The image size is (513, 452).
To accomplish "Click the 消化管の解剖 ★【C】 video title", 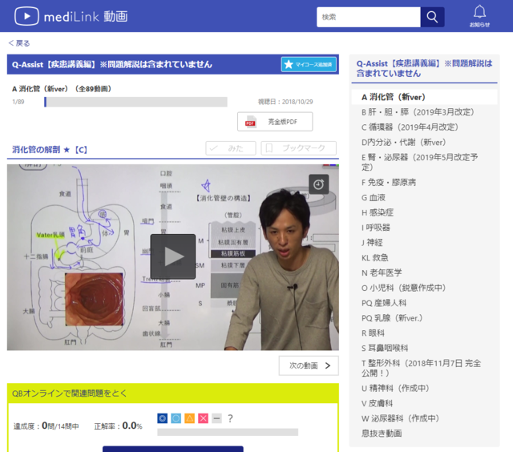I will click(x=50, y=150).
